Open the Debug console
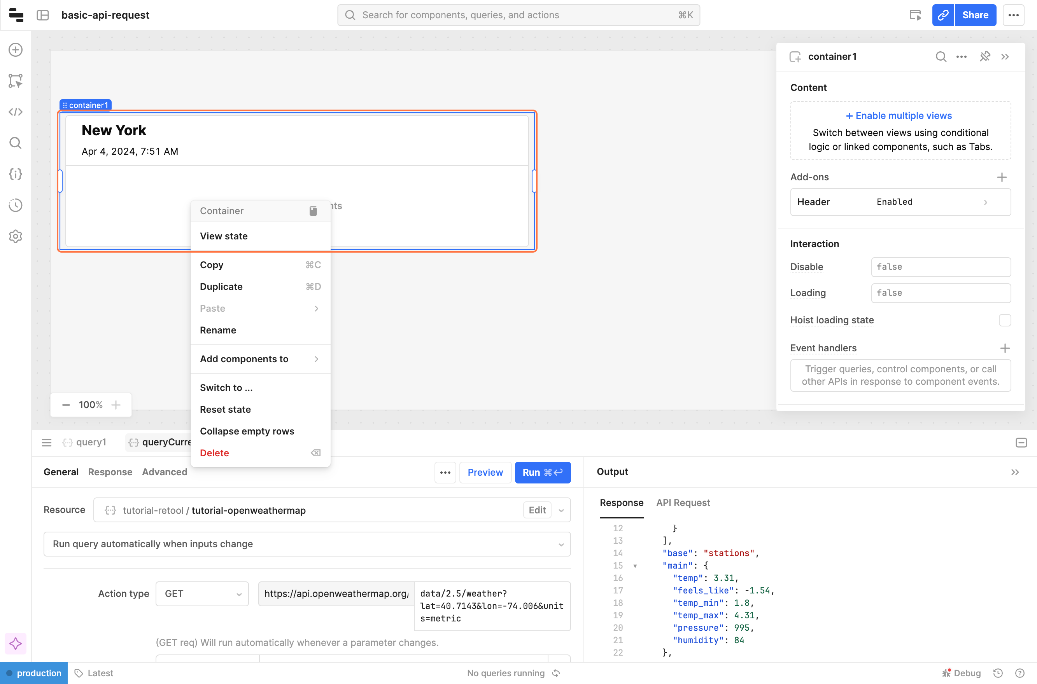 click(x=962, y=673)
